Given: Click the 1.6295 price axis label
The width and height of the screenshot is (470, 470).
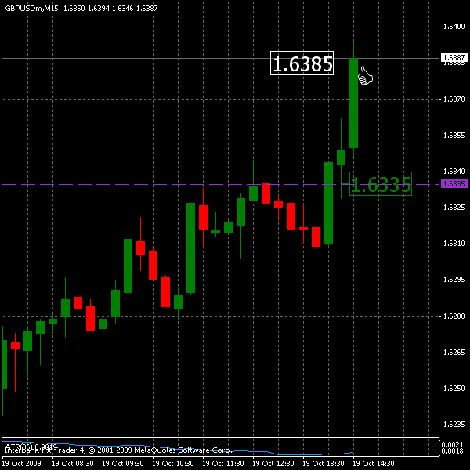Looking at the screenshot, I should click(x=454, y=280).
